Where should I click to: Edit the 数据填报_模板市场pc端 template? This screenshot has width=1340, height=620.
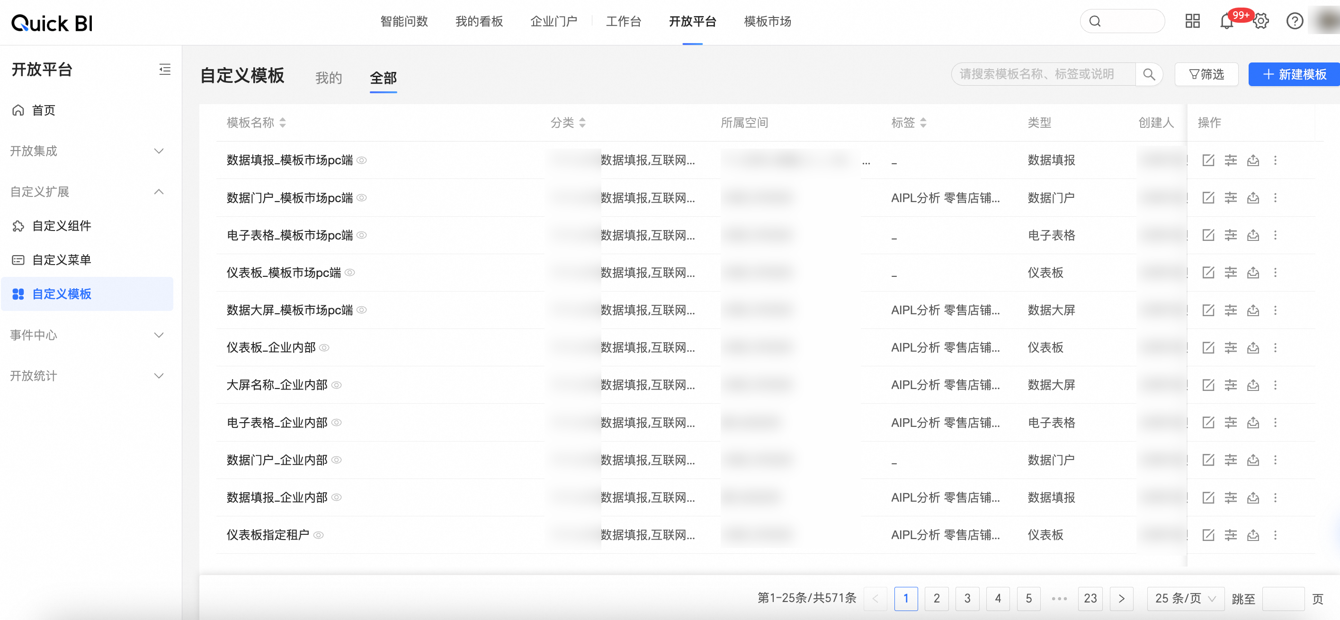(x=1208, y=160)
